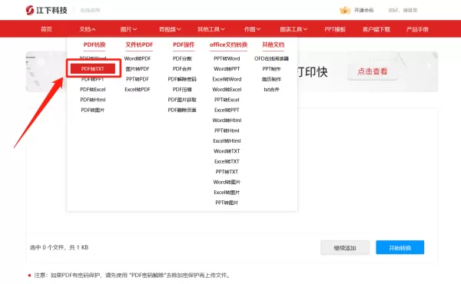The height and width of the screenshot is (284, 461).
Task: Select Excel转Word conversion
Action: (x=227, y=79)
